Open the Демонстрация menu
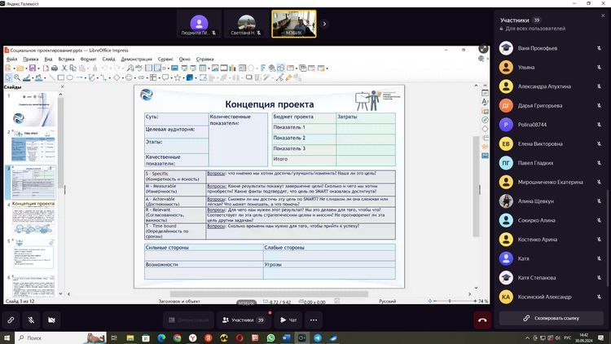This screenshot has width=611, height=344. point(136,59)
